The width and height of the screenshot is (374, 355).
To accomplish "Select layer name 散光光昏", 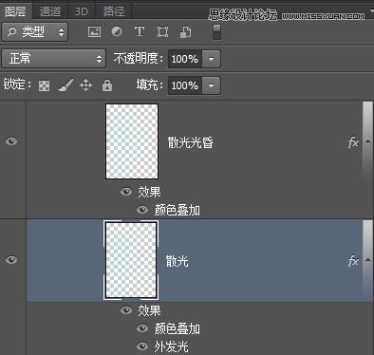I will point(191,142).
